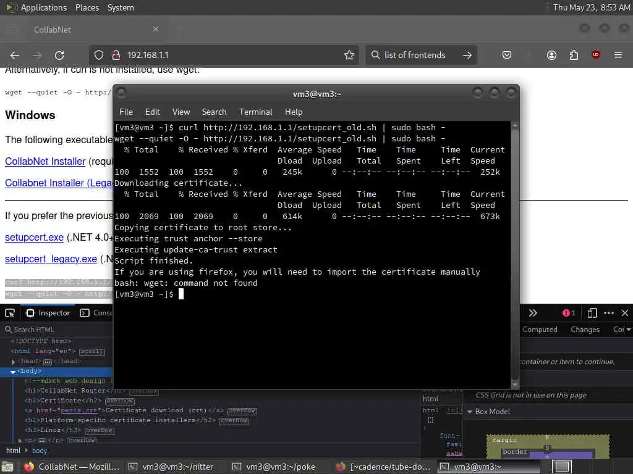Screen dimensions: 633x474
Task: Open the Inspector tab in devtools
Action: [x=48, y=313]
